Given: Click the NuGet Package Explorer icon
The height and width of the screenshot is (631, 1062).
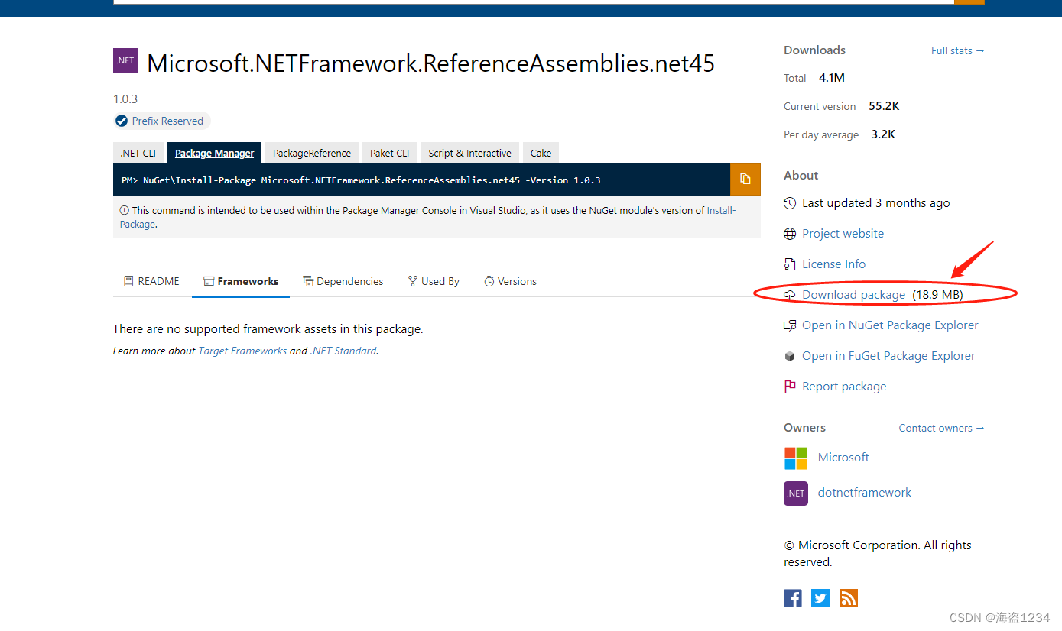Looking at the screenshot, I should tap(790, 325).
